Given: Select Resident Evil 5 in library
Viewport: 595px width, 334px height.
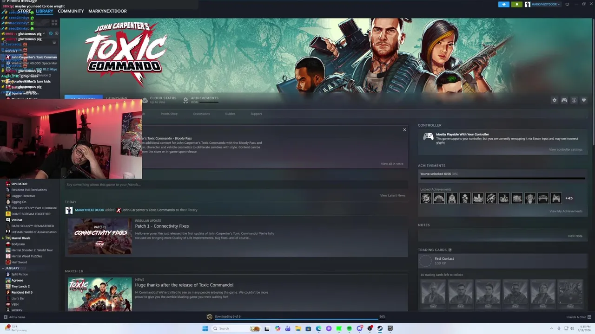Looking at the screenshot, I should tap(22, 292).
